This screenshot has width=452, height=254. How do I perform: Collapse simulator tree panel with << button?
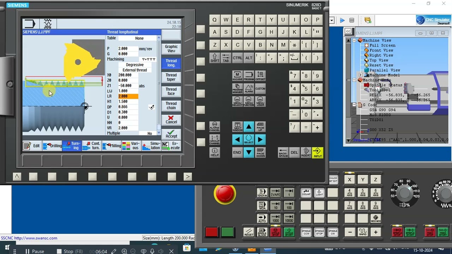point(348,31)
